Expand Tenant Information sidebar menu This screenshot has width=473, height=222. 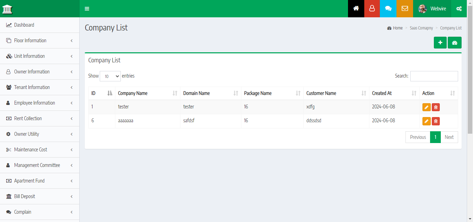click(39, 87)
